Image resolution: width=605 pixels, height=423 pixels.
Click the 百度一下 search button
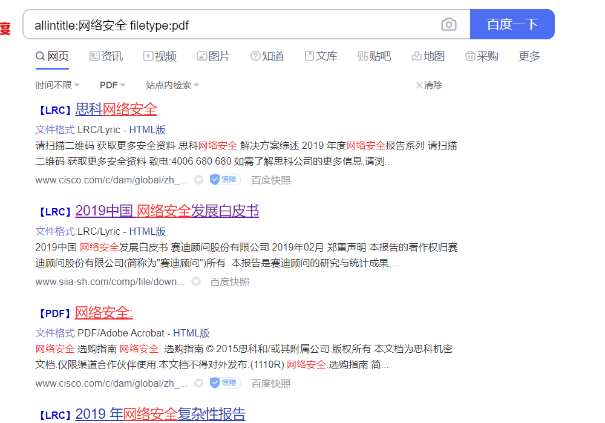coord(512,24)
